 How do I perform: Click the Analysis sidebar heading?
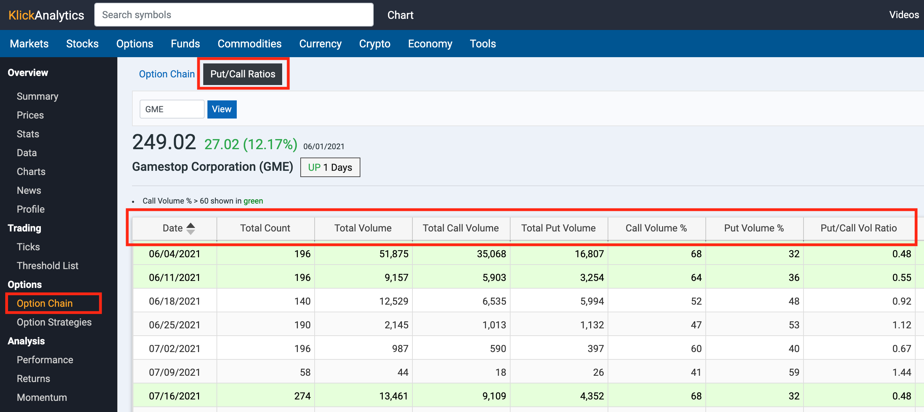click(x=26, y=341)
